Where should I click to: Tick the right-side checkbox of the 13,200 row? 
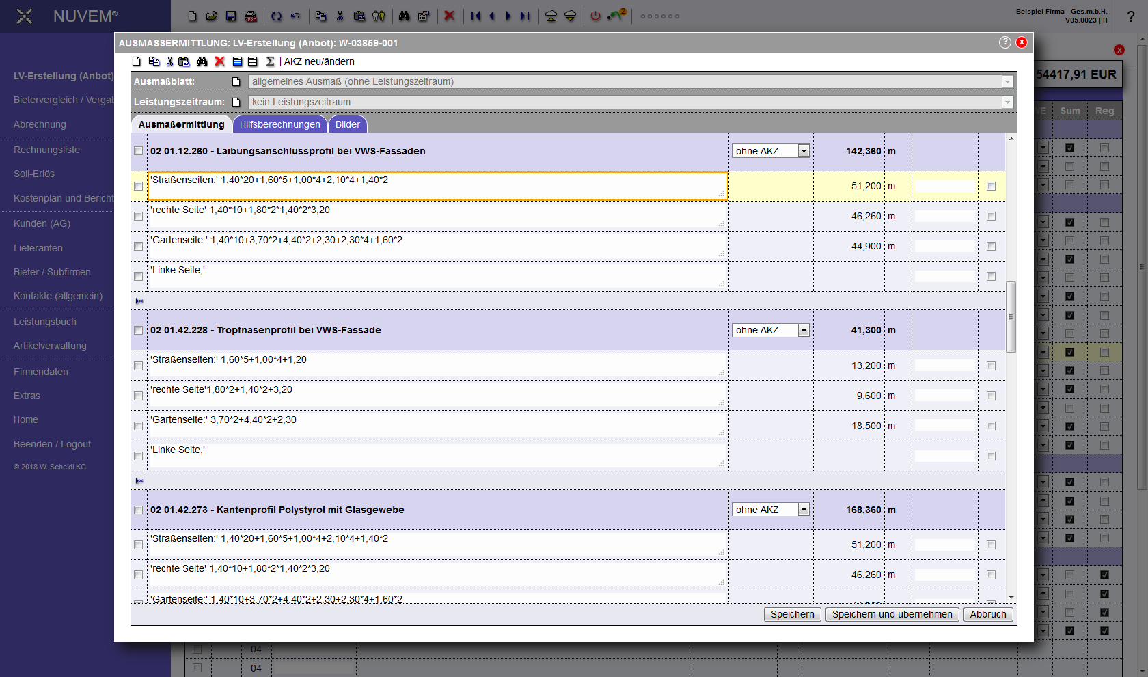click(992, 366)
